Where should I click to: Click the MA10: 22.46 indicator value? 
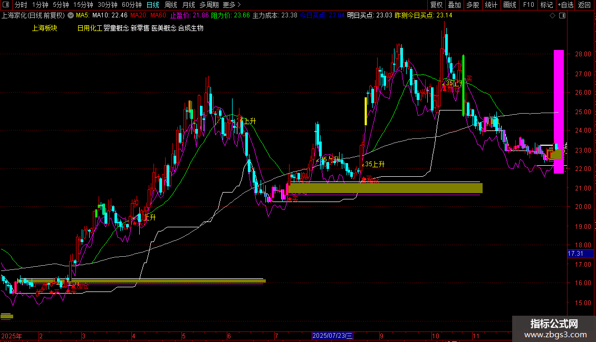(110, 16)
